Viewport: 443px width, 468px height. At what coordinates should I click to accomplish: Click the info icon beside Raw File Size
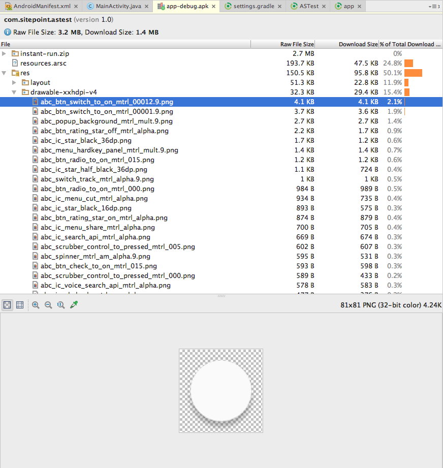pos(8,32)
